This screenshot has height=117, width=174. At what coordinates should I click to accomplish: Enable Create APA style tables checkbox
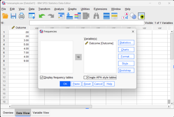click(85, 77)
